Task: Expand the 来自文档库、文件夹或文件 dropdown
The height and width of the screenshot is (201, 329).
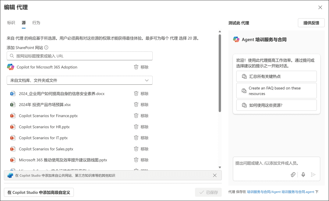Action: point(80,80)
